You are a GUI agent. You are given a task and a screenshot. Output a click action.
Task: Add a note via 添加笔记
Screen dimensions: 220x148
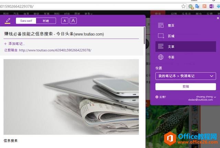click(14, 44)
